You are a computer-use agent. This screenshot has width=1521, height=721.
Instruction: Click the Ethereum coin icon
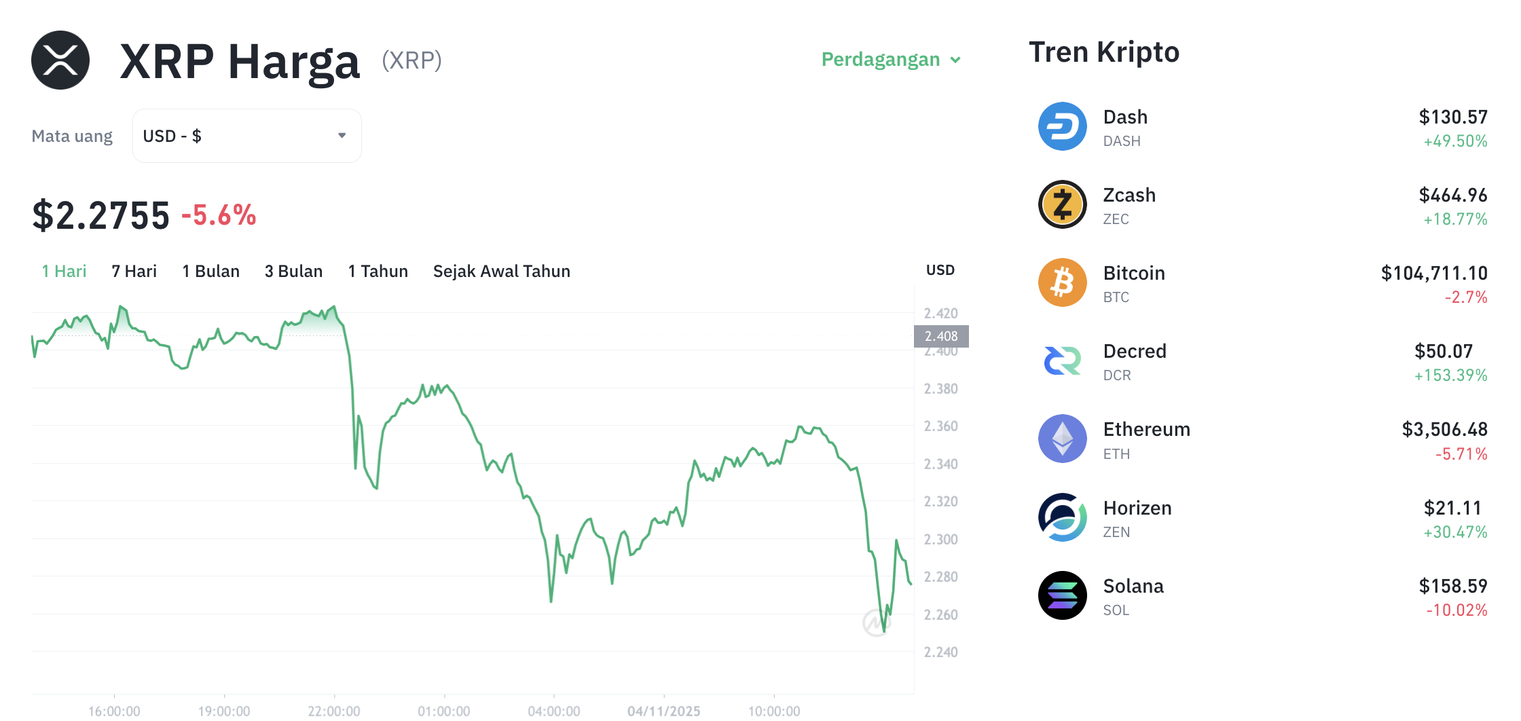1062,439
